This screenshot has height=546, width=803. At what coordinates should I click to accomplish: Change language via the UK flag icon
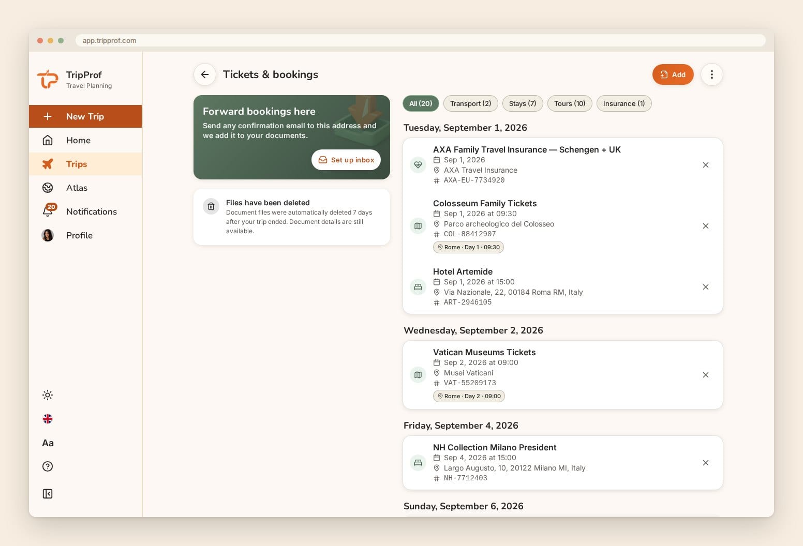point(48,419)
